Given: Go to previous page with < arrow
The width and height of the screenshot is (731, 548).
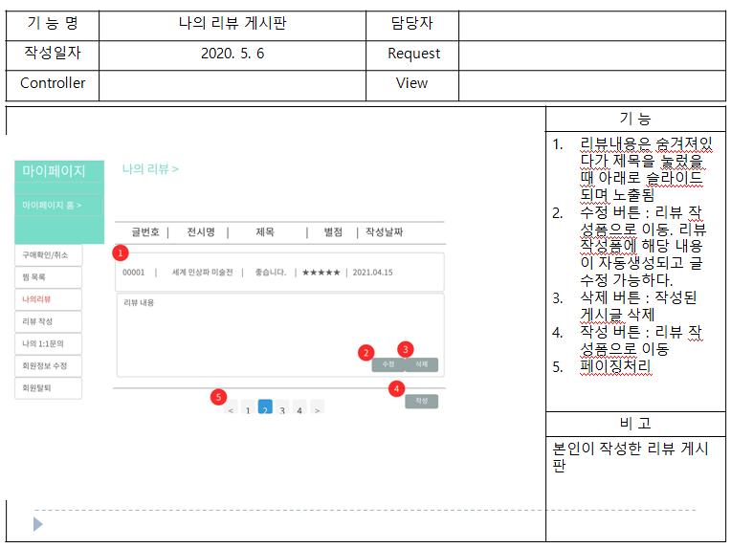Looking at the screenshot, I should tap(232, 410).
